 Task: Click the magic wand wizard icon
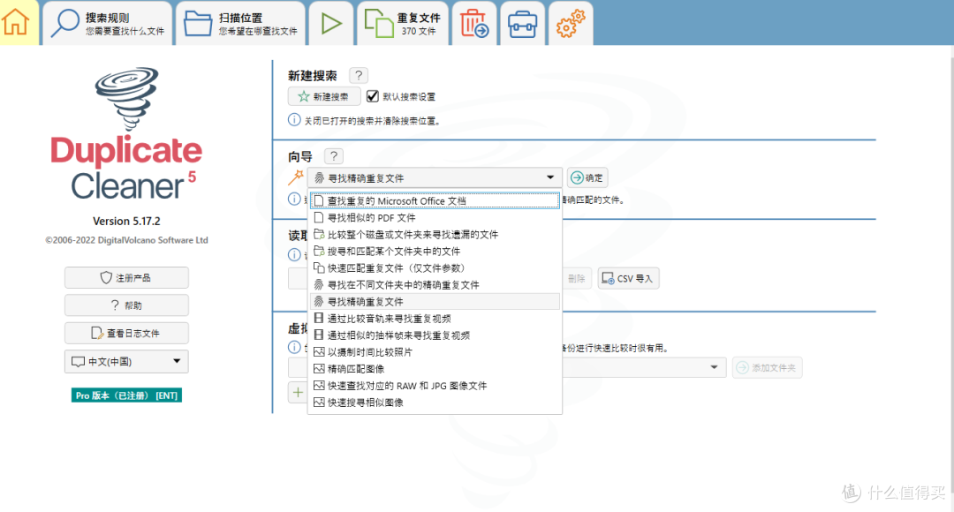(x=296, y=177)
